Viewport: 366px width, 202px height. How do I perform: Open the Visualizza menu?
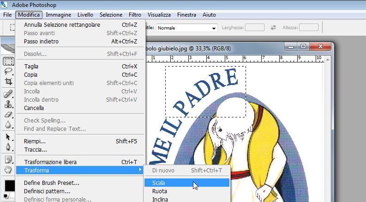pos(159,15)
